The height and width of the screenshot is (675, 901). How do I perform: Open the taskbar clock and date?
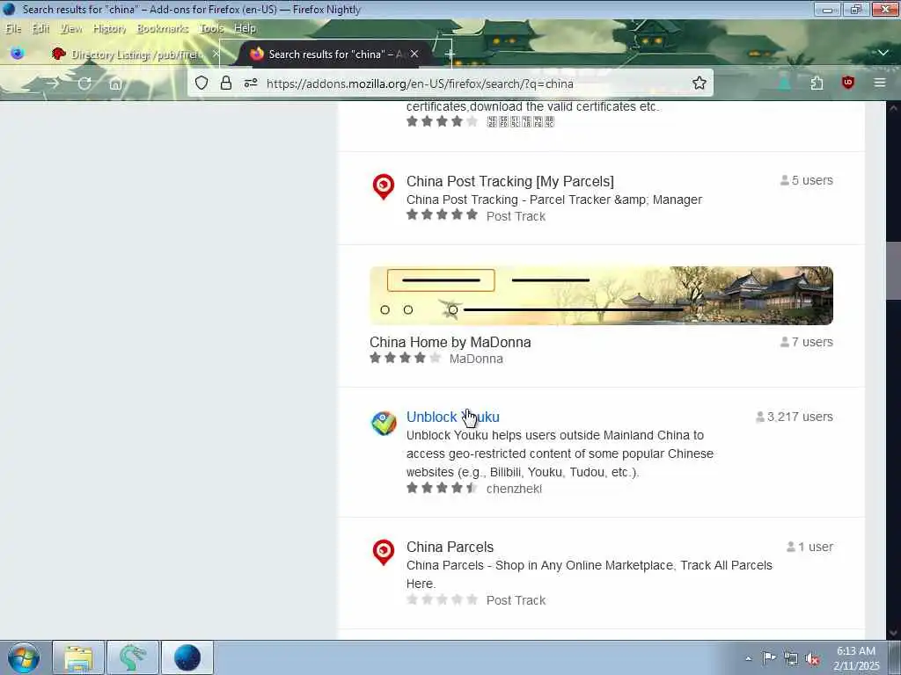coord(856,658)
